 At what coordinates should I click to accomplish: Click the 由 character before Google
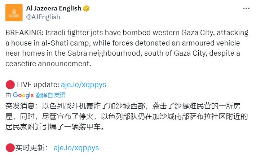[8, 95]
